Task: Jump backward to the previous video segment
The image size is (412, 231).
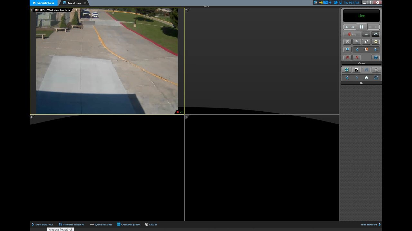Action: point(346,27)
